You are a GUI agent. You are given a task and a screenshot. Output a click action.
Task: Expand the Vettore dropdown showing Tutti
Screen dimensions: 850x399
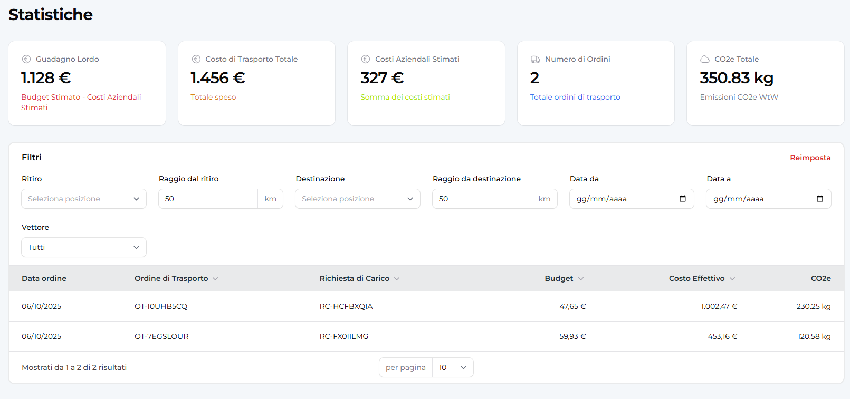tap(84, 247)
